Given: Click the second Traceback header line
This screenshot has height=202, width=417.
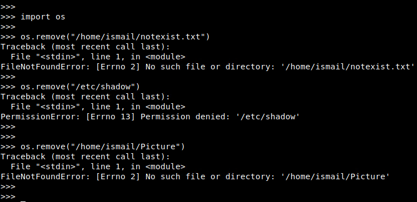Looking at the screenshot, I should [x=85, y=97].
